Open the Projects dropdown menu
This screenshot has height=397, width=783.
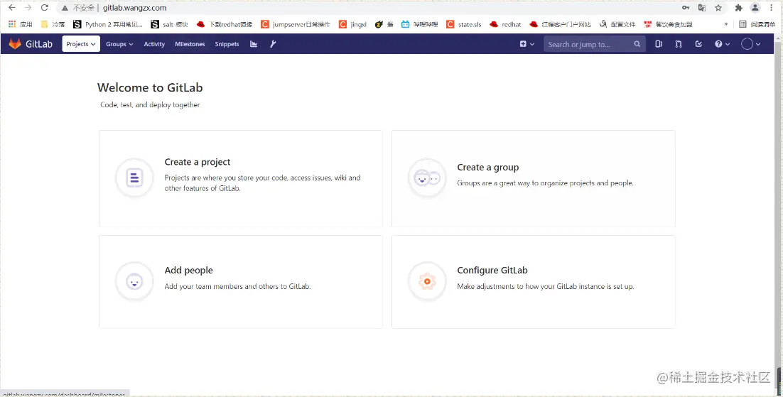point(81,44)
